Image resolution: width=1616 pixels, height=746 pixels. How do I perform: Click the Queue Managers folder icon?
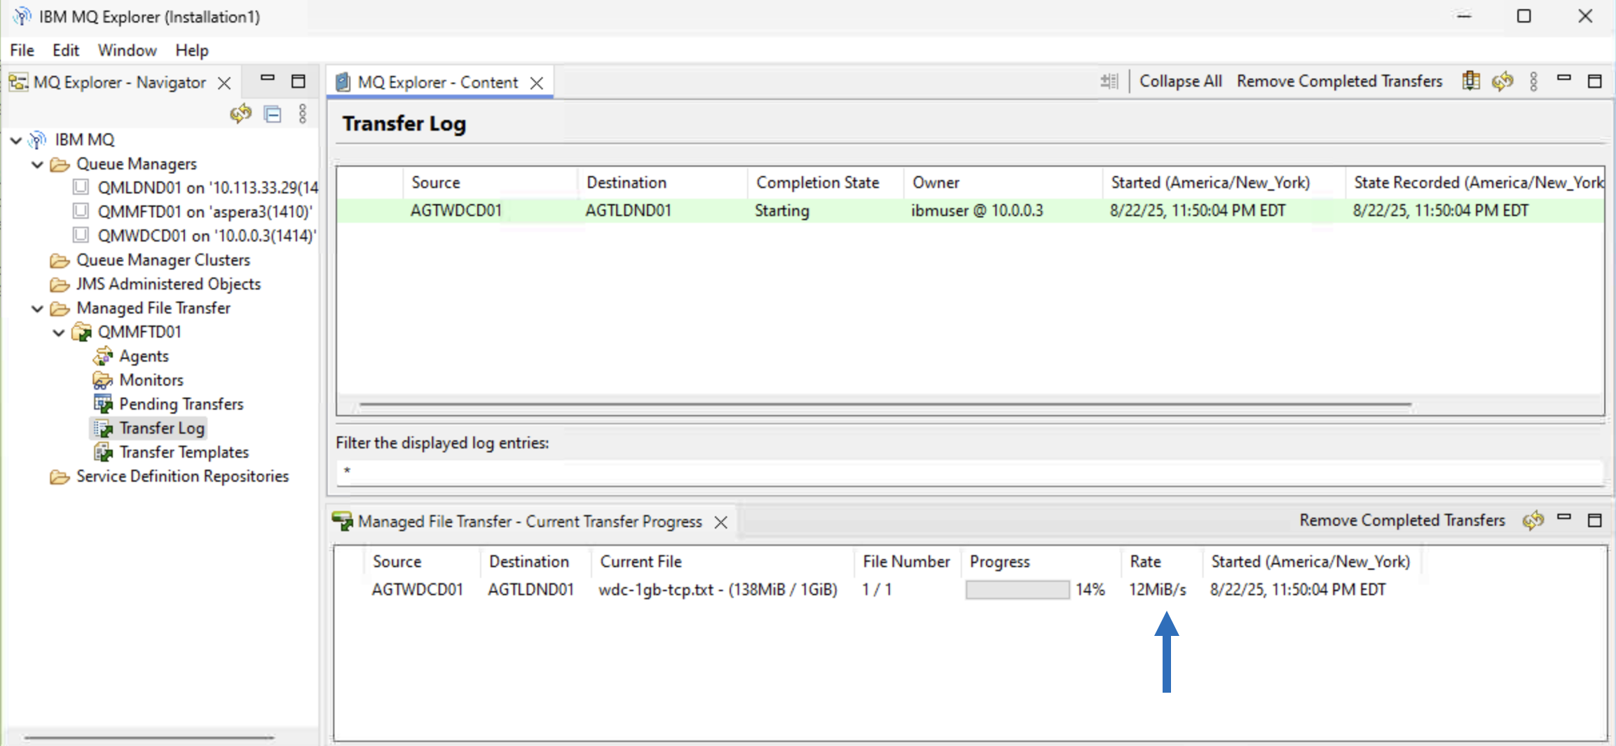coord(60,164)
